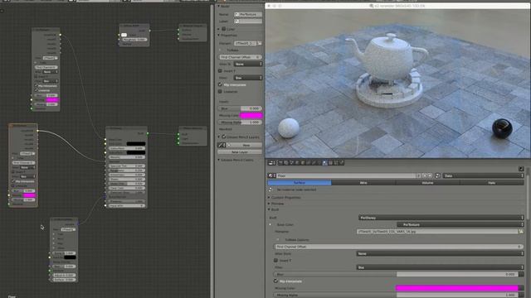The image size is (531, 298).
Task: Click Missing Alpha slider in node sidebar
Action: [240, 122]
